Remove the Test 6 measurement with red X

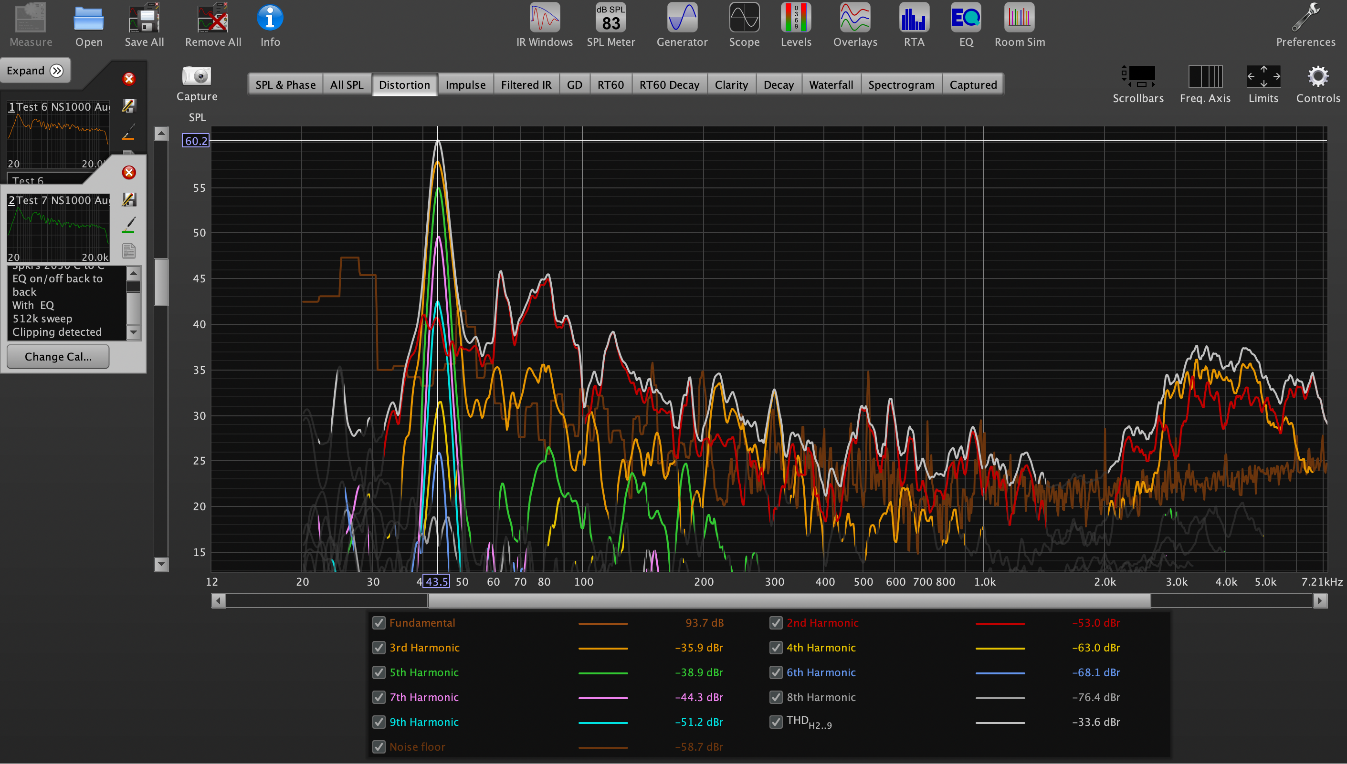pos(129,79)
